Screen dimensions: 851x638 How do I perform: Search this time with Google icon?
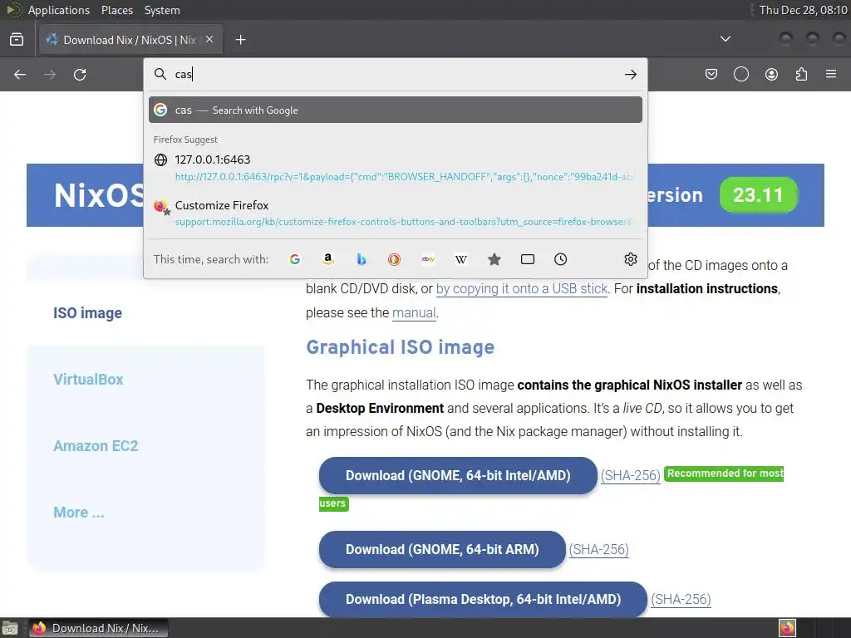295,259
